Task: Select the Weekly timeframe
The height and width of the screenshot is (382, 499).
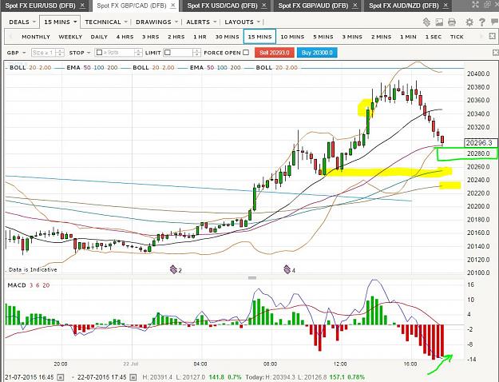Action: coord(70,37)
